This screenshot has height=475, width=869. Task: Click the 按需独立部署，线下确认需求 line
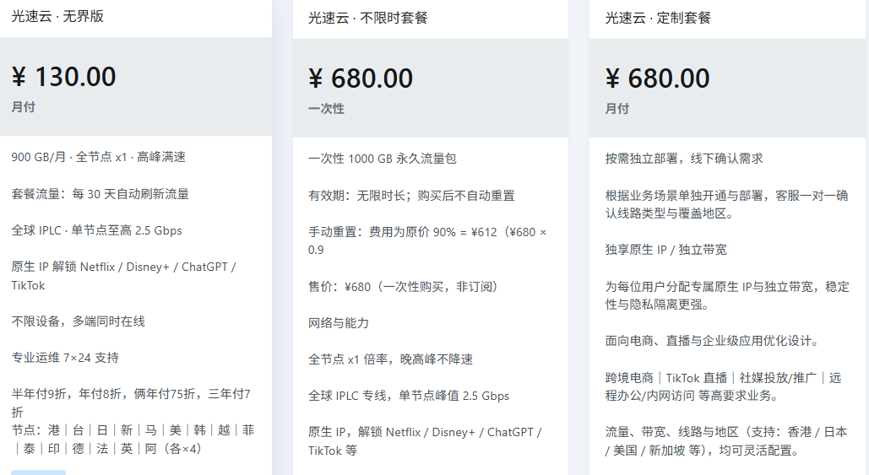(x=684, y=159)
